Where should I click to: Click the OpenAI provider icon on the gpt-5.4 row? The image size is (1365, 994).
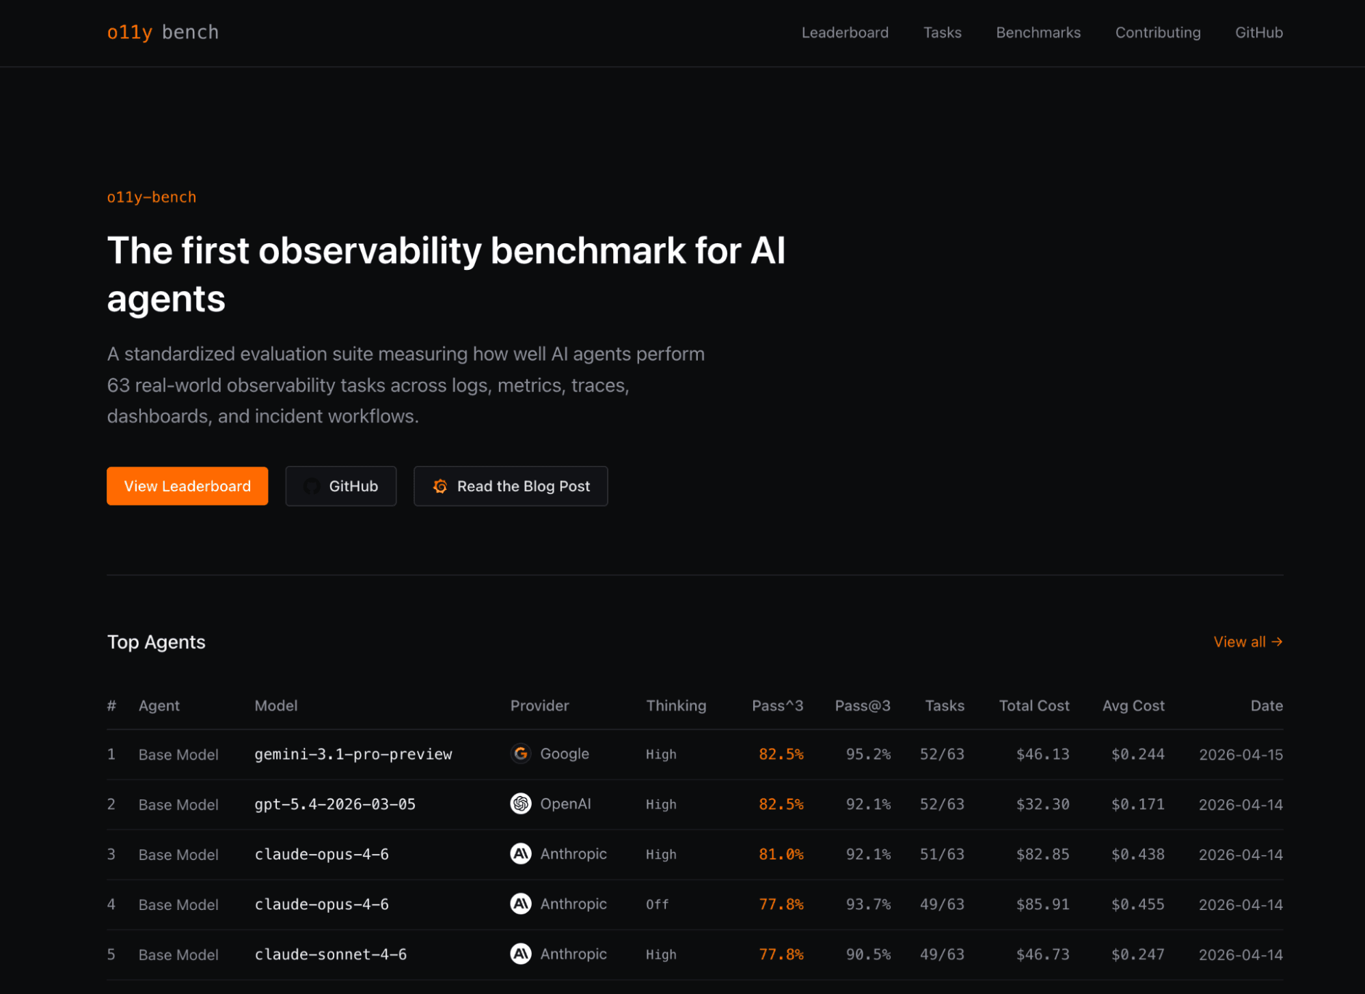(x=521, y=803)
